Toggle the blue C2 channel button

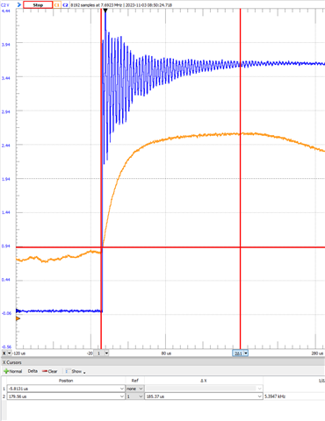tap(65, 5)
